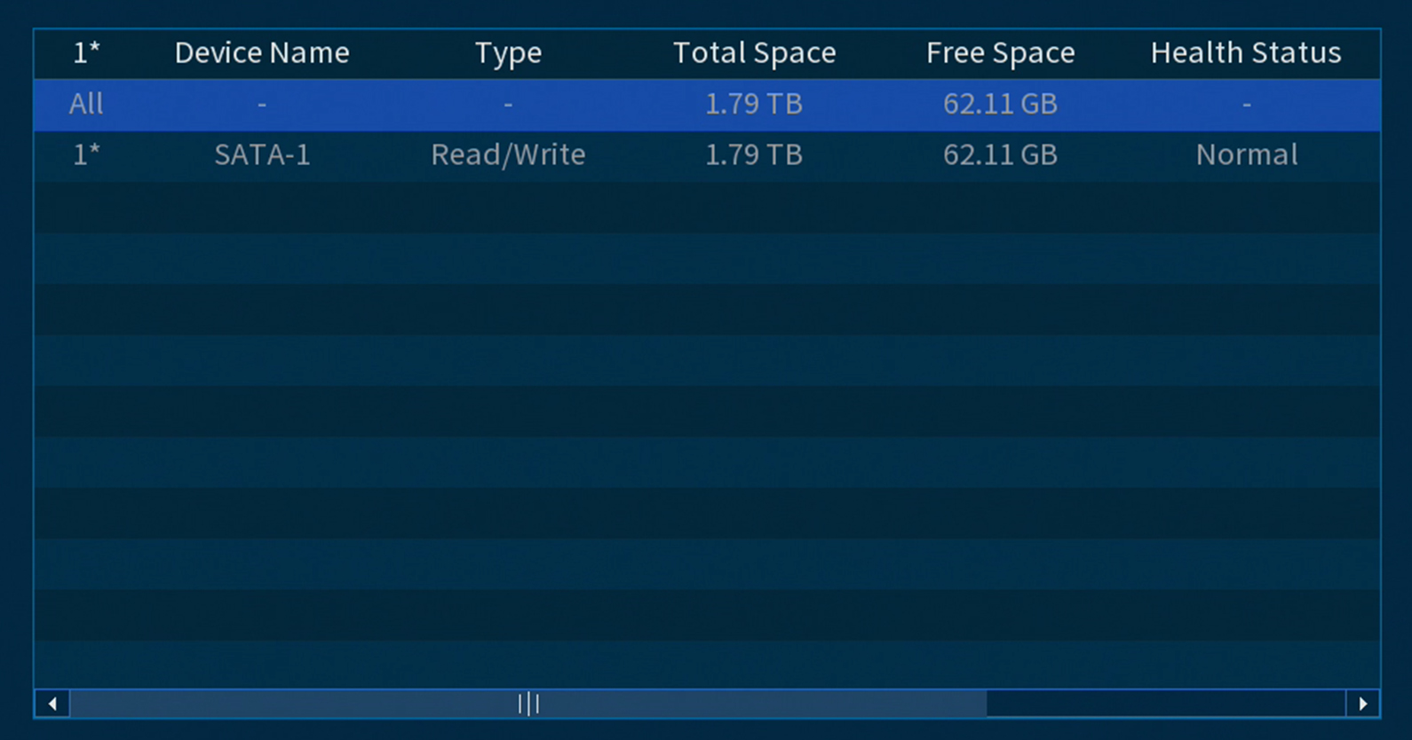Image resolution: width=1412 pixels, height=740 pixels.
Task: Click the Normal health status cell
Action: pyautogui.click(x=1246, y=155)
